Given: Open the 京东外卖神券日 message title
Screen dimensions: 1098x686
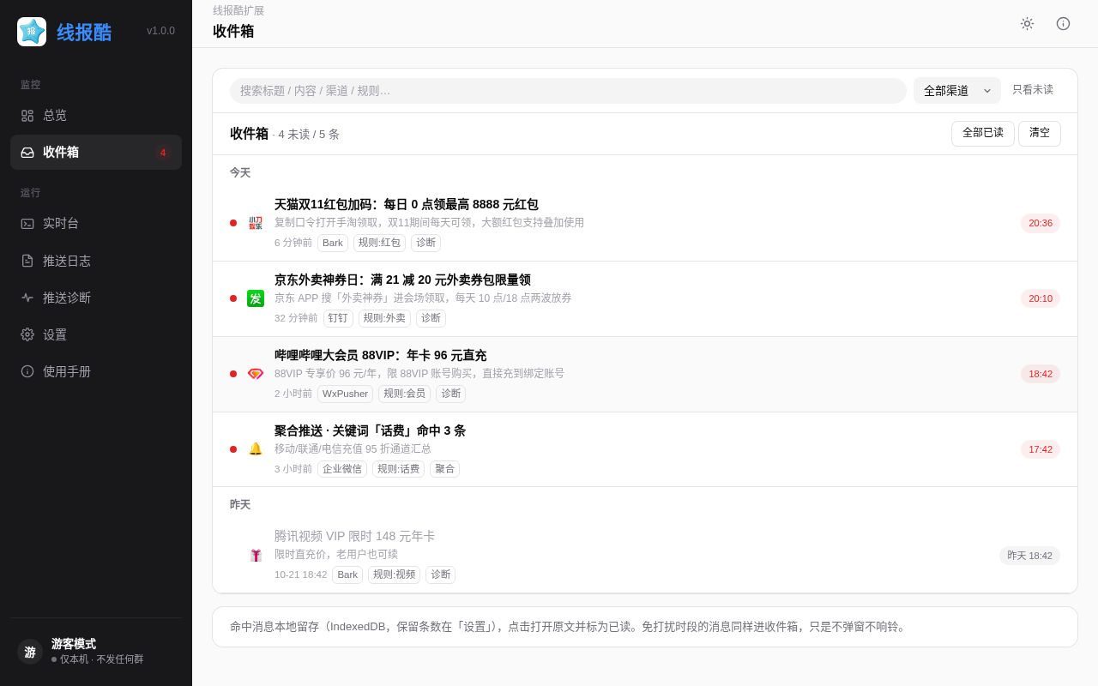Looking at the screenshot, I should tap(402, 280).
